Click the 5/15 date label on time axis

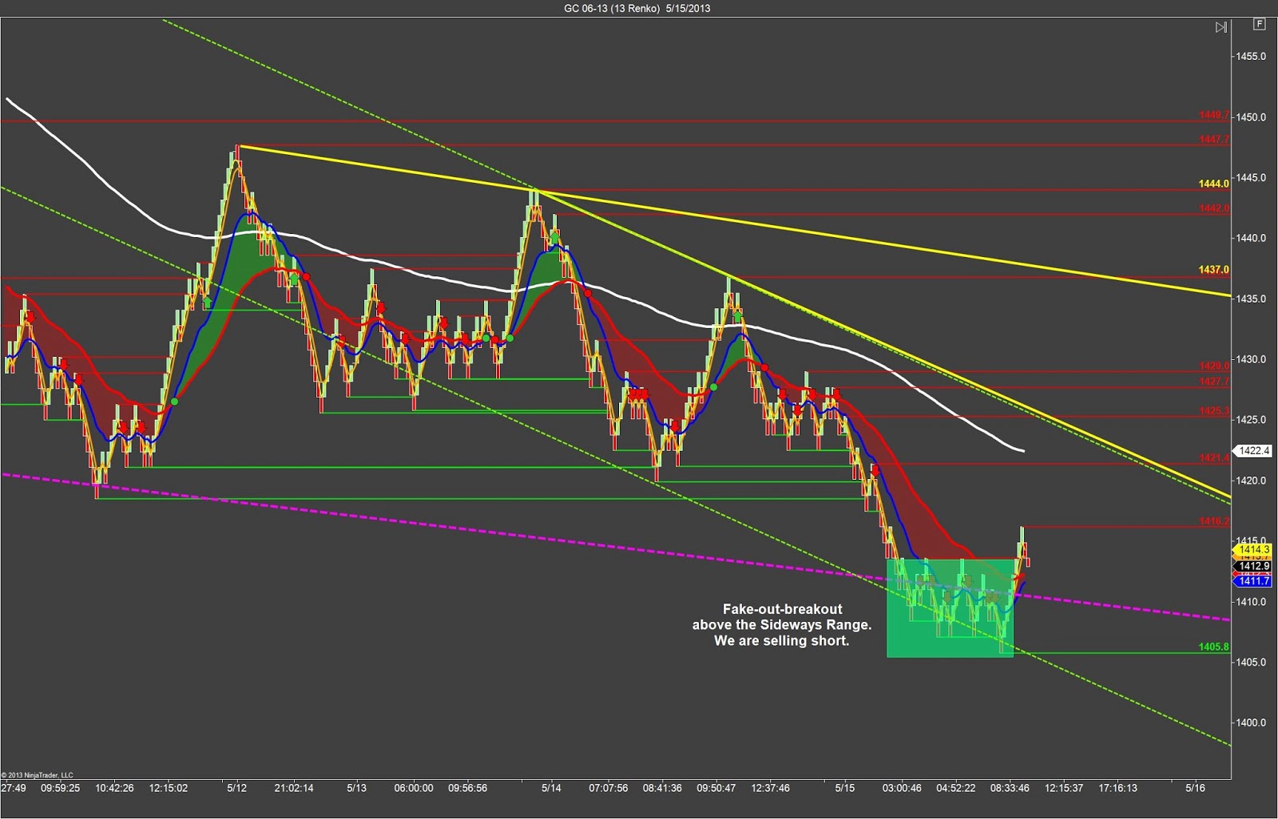click(845, 788)
